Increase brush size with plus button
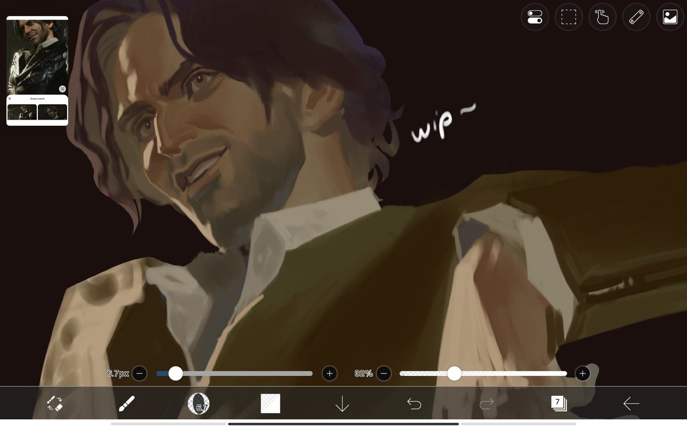Screen dimensions: 687x429 click(x=329, y=374)
